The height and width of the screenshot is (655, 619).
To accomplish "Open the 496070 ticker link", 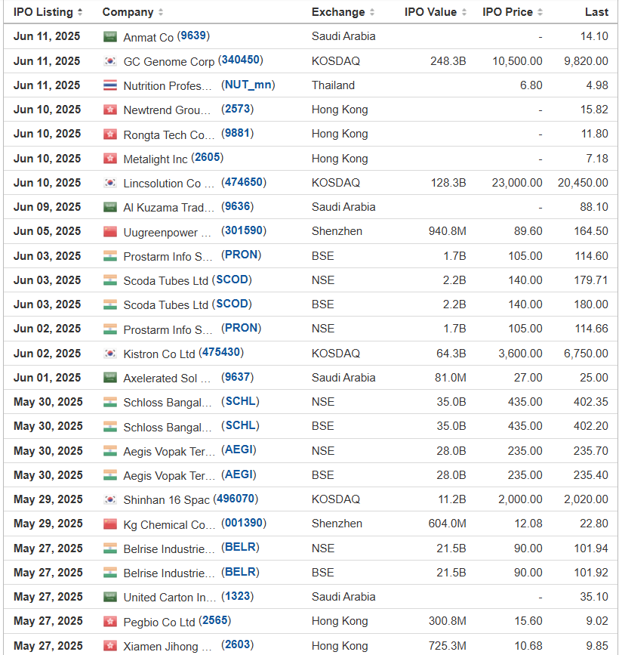I will (236, 499).
